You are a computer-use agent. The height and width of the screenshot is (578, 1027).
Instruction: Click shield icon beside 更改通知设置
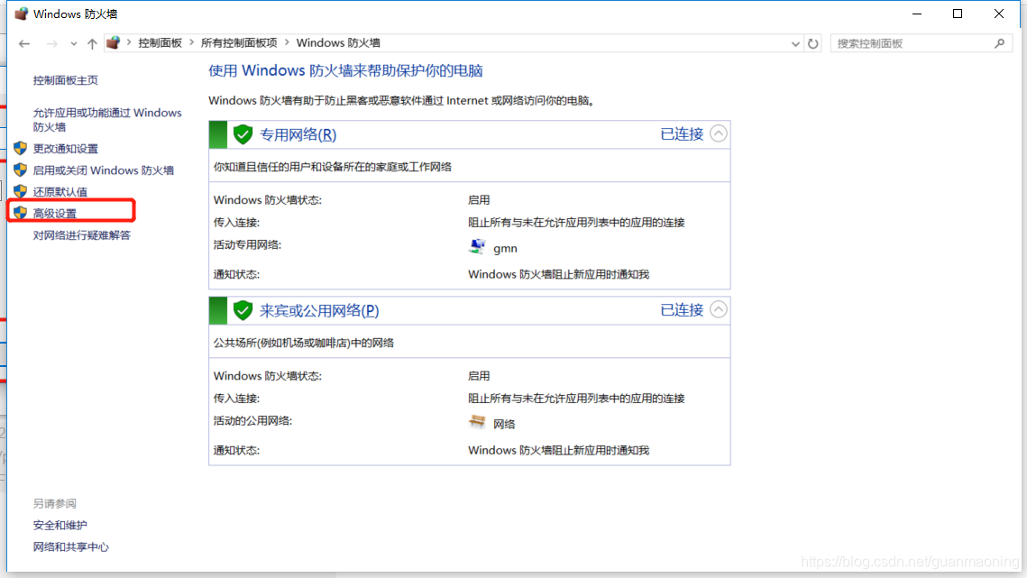coord(21,148)
